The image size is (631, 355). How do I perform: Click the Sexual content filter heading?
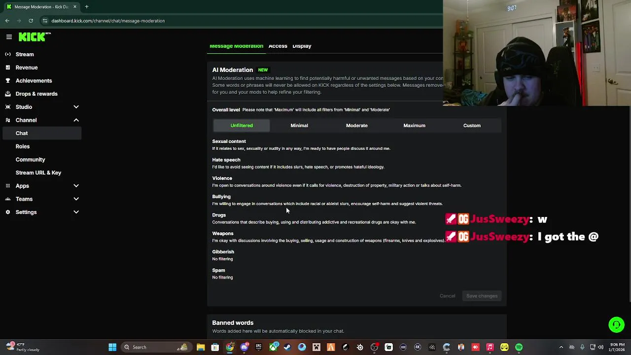click(229, 142)
